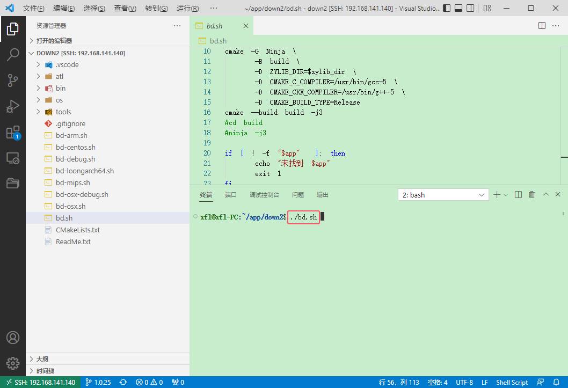Viewport: 568px width, 388px height.
Task: Open the '2: bash' terminal dropdown
Action: (443, 195)
